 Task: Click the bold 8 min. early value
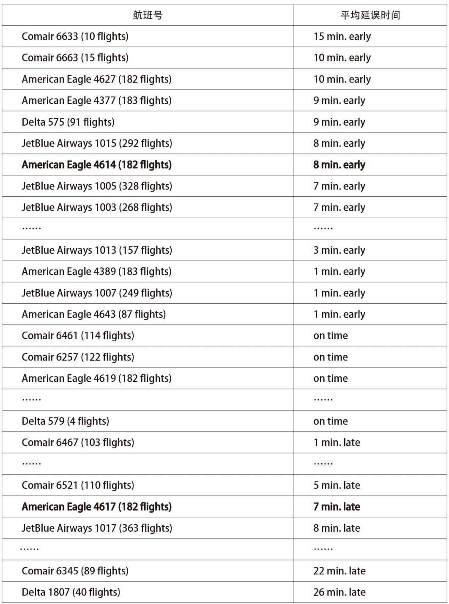[339, 165]
